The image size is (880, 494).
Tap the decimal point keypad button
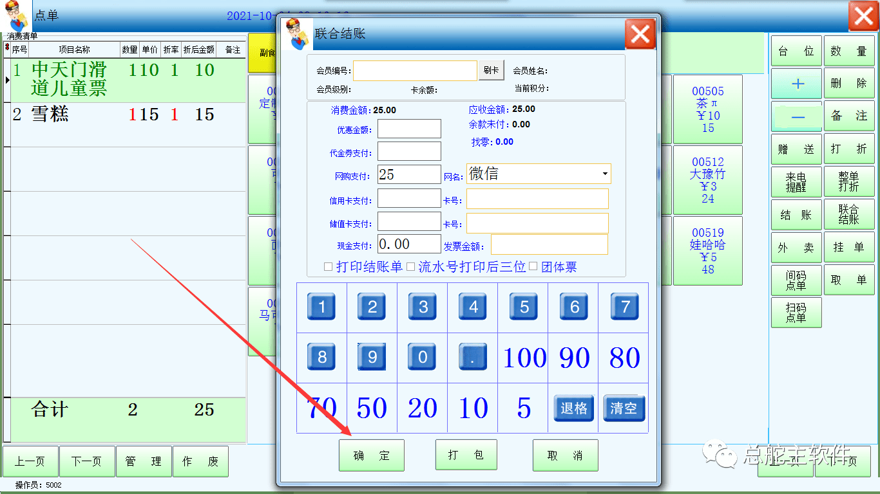[x=473, y=357]
